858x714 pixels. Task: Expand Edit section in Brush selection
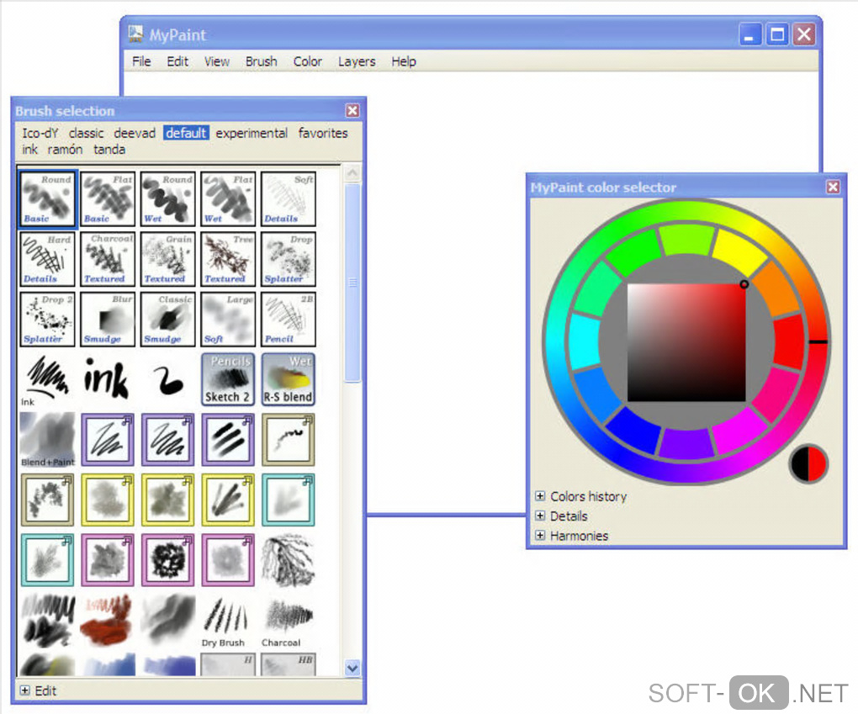point(39,690)
